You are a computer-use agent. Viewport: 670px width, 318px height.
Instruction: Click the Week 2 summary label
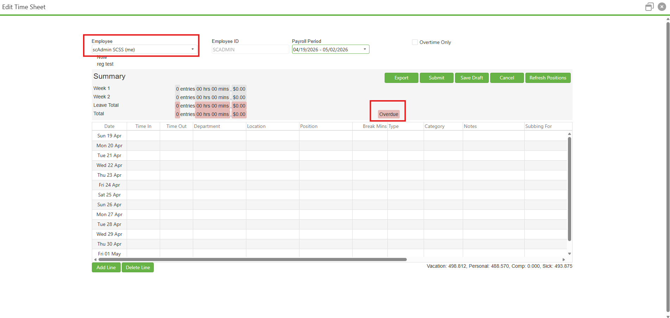pyautogui.click(x=102, y=97)
